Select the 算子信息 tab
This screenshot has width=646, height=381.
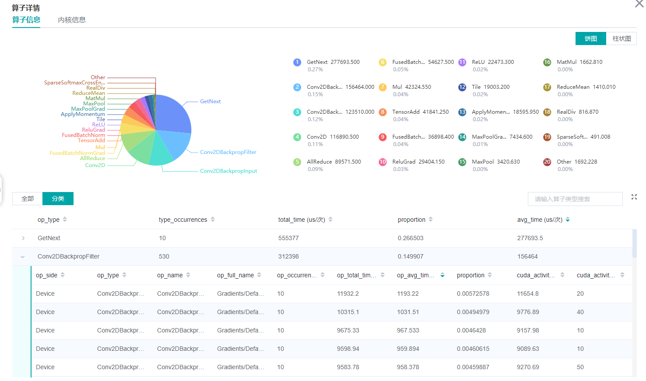26,20
